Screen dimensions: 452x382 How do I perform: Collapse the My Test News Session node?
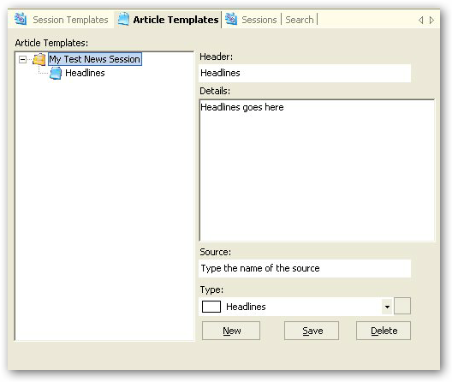(22, 60)
